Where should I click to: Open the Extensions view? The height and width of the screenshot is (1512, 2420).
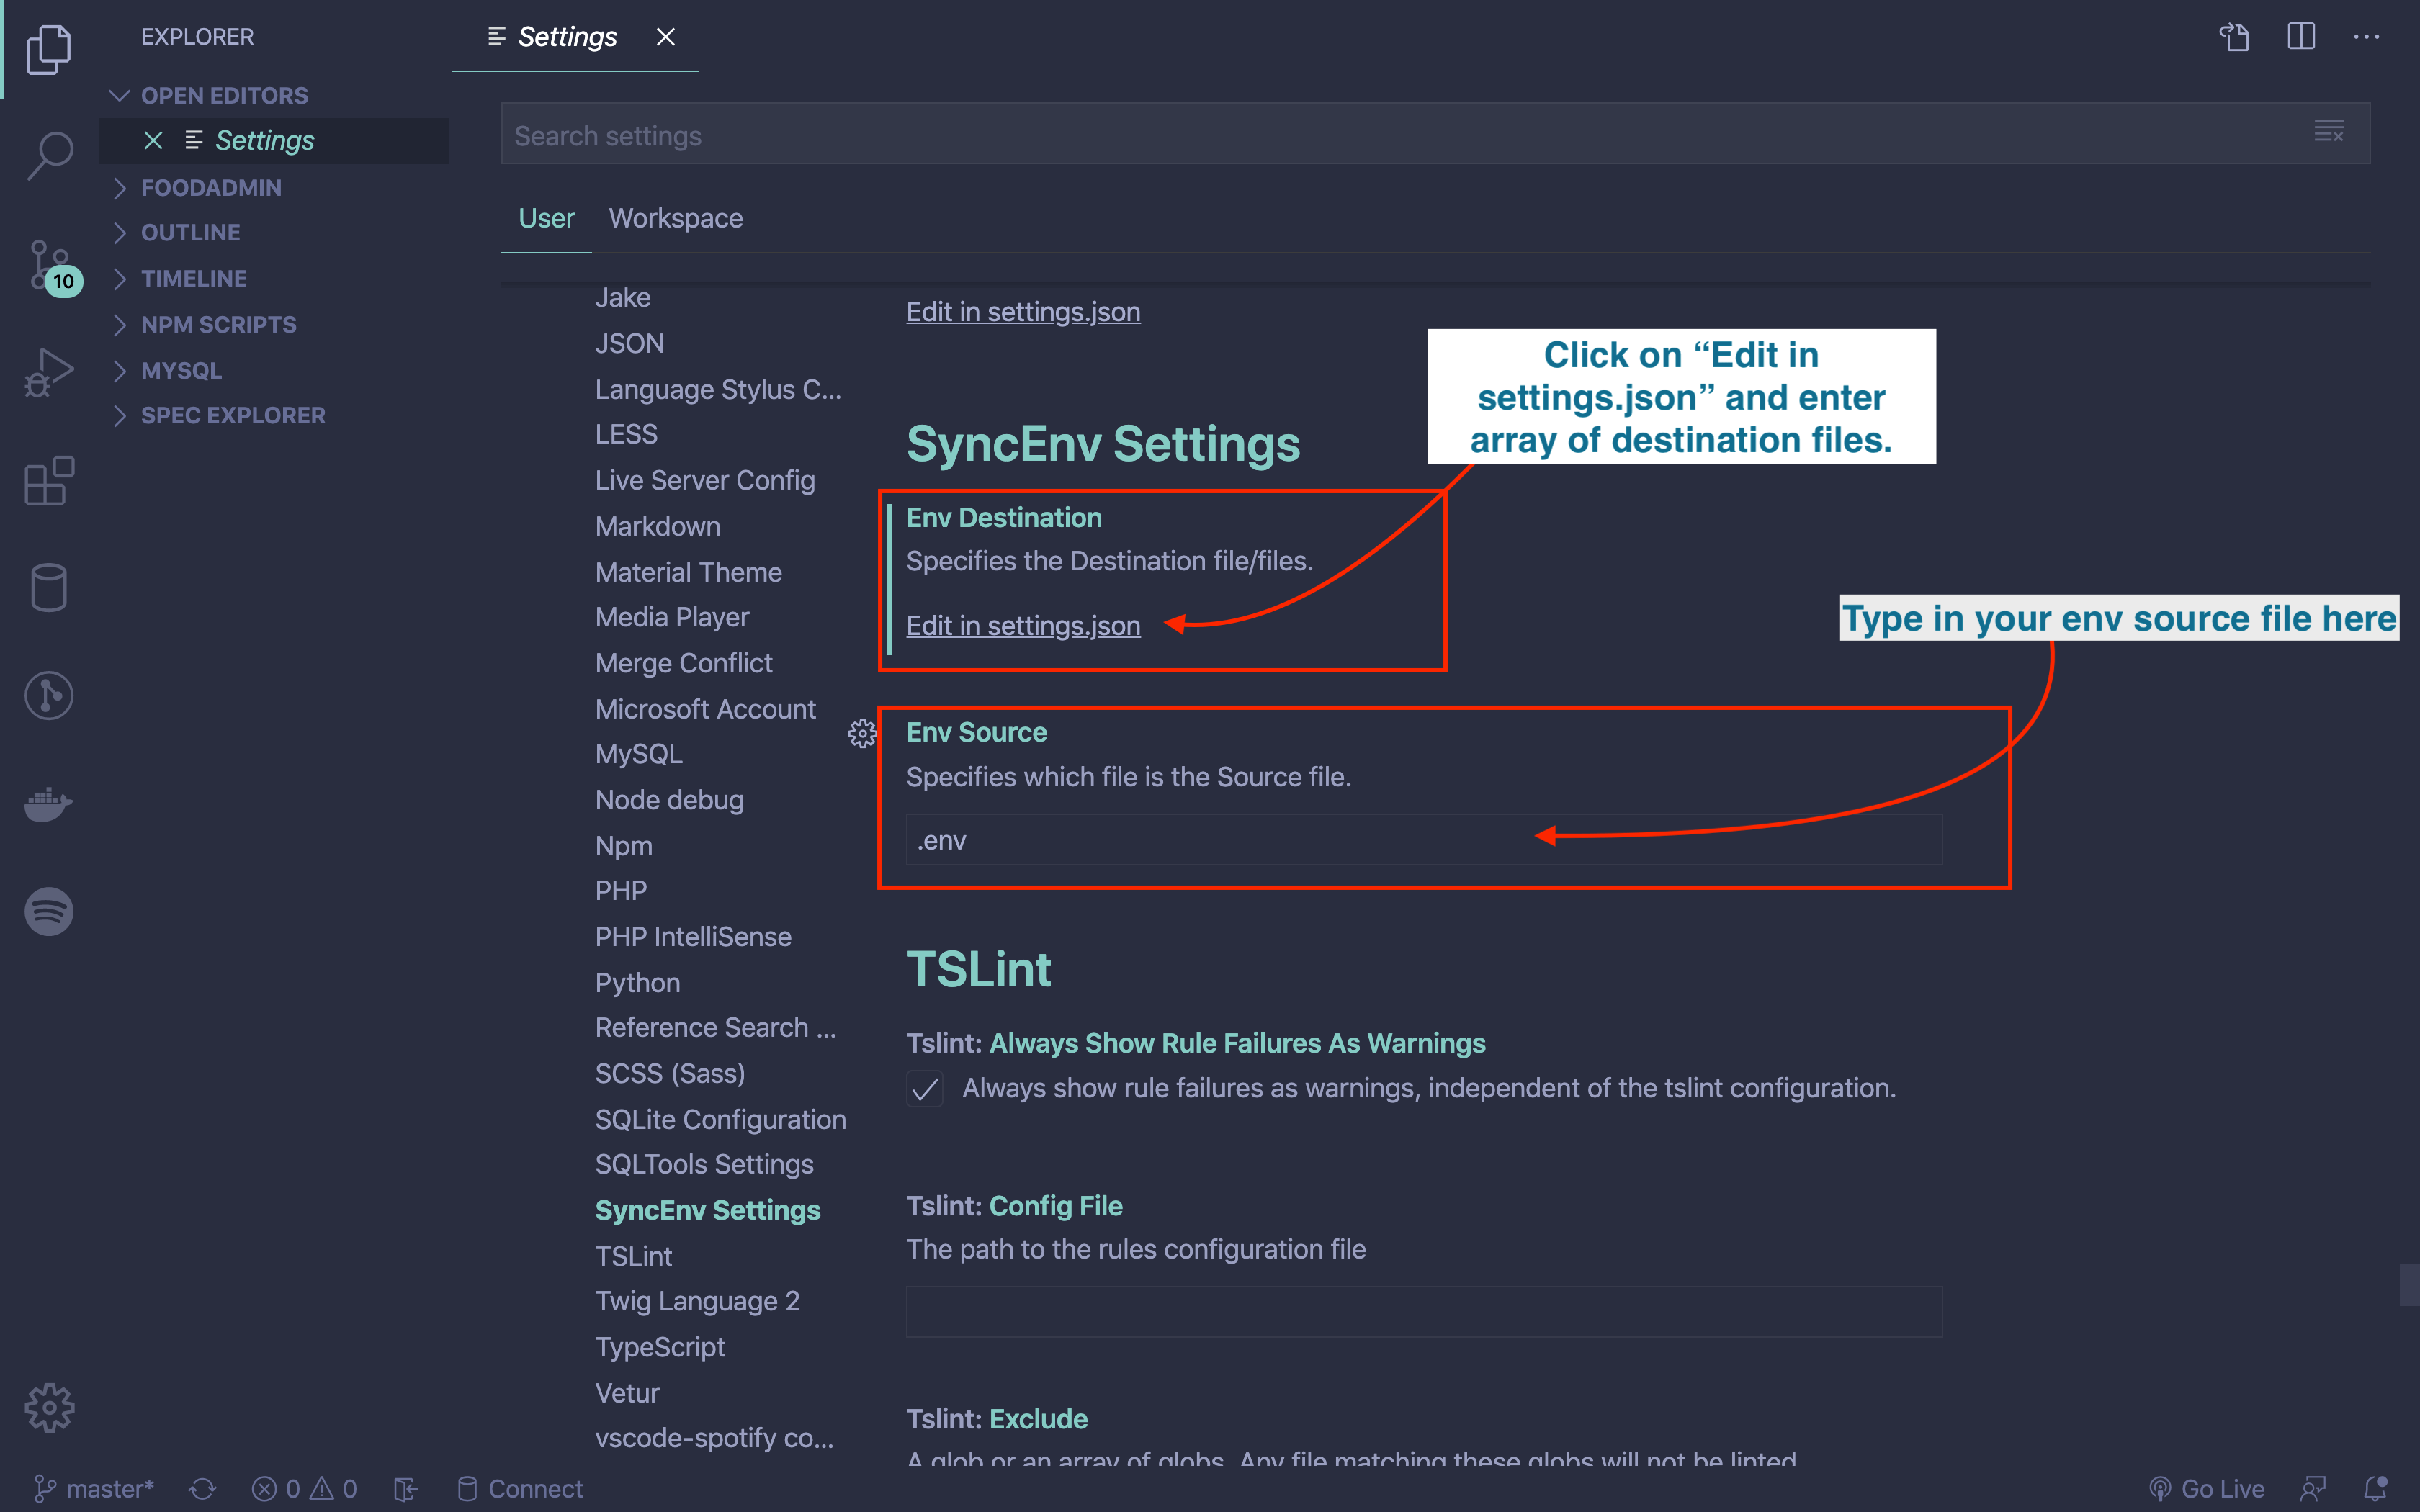tap(49, 481)
